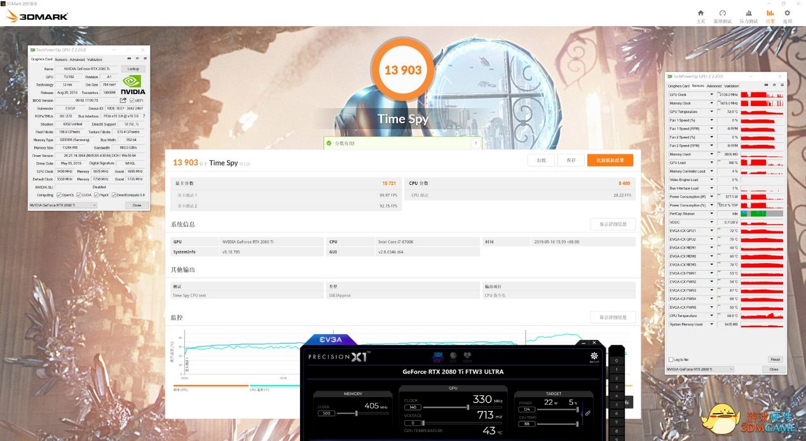Open hamburger menu in GPU-Z Sensors window
806x441 pixels.
coord(781,86)
